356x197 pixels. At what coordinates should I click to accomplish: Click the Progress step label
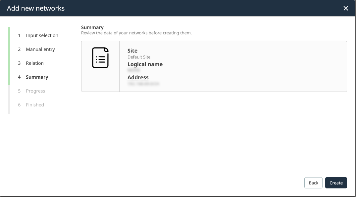(x=35, y=91)
